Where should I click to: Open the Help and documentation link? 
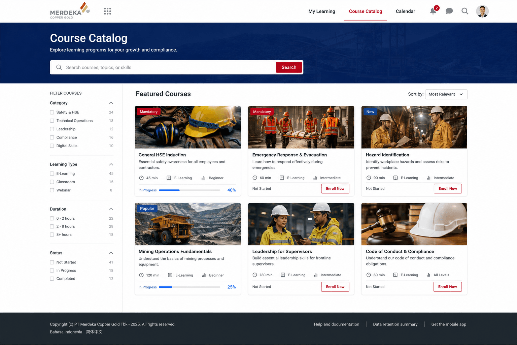[x=337, y=324]
